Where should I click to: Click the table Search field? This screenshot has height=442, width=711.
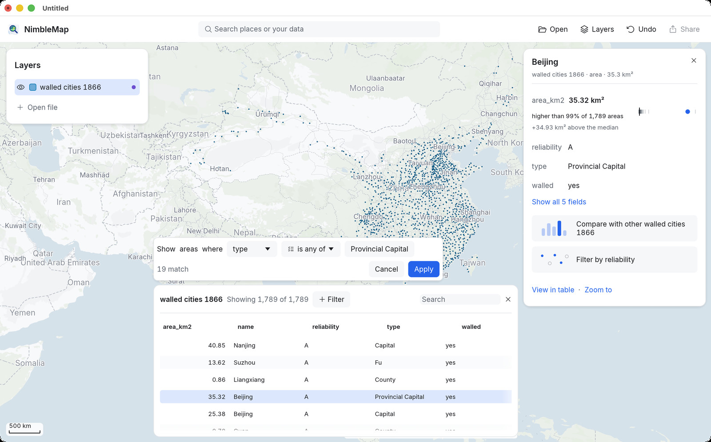(460, 300)
